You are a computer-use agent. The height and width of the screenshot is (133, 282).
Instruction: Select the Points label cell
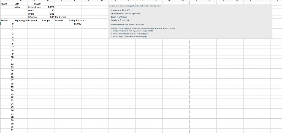(34, 14)
